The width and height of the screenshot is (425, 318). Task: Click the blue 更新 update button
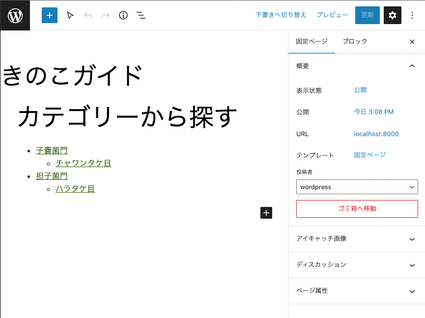point(367,15)
